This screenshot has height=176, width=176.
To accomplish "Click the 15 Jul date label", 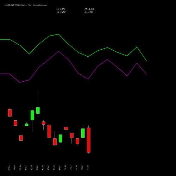I will click(x=82, y=168).
